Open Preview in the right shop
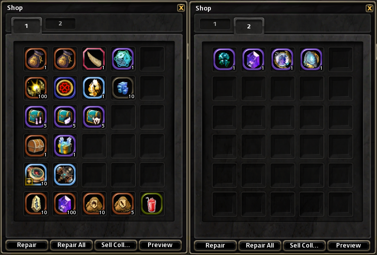 coord(349,246)
